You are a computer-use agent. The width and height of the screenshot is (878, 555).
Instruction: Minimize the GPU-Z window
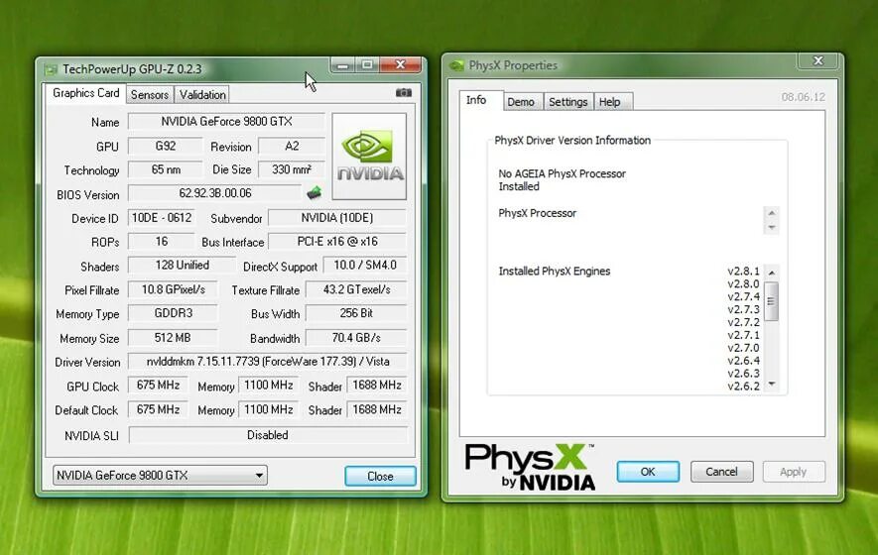(x=342, y=64)
